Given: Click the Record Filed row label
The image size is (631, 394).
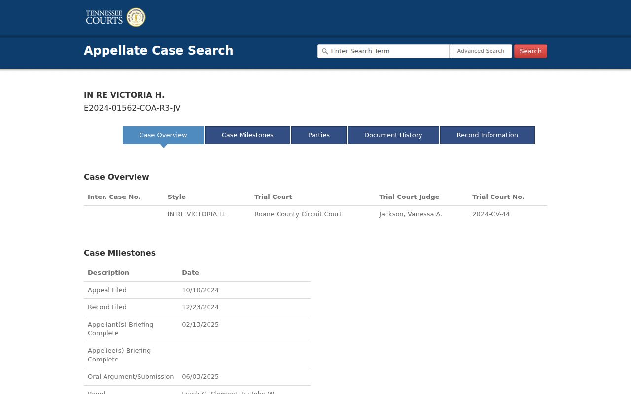Looking at the screenshot, I should pos(107,307).
